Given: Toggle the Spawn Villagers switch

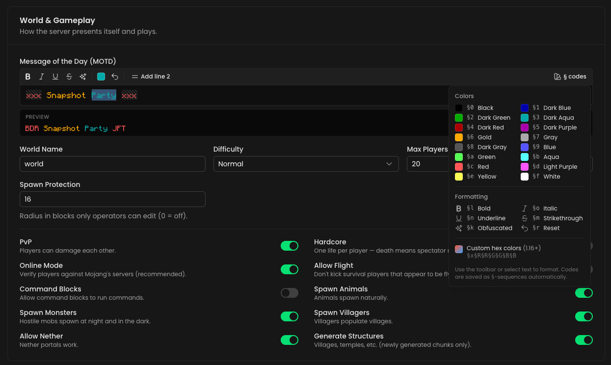Looking at the screenshot, I should 584,316.
